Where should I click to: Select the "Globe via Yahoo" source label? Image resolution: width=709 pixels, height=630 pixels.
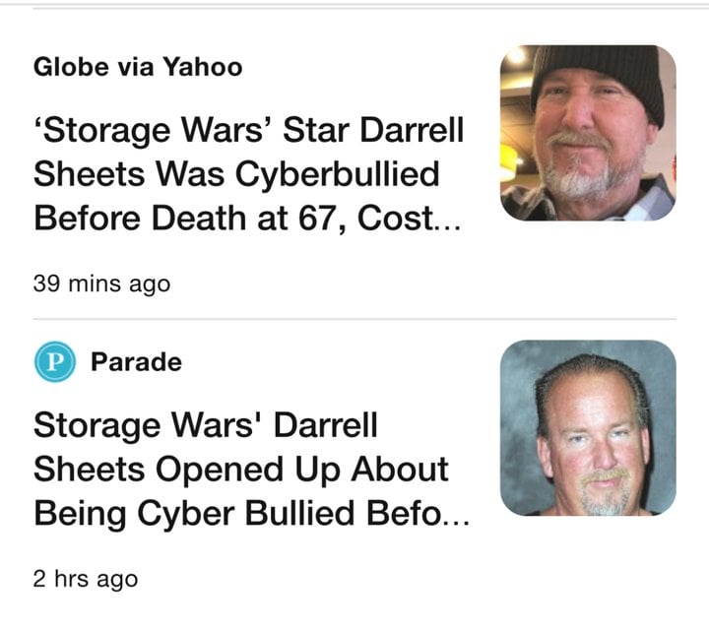[138, 67]
